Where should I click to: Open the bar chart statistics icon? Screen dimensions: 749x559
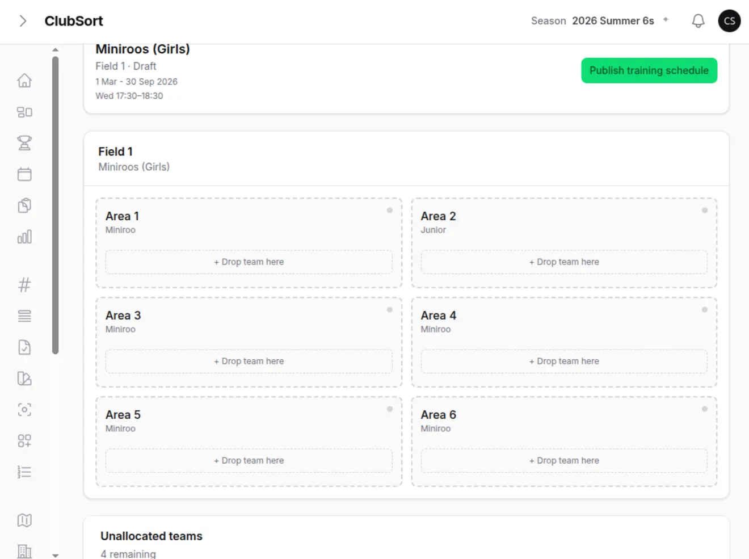click(x=24, y=237)
